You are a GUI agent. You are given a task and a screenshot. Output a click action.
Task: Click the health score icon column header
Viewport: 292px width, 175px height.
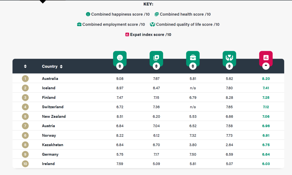[x=156, y=57]
